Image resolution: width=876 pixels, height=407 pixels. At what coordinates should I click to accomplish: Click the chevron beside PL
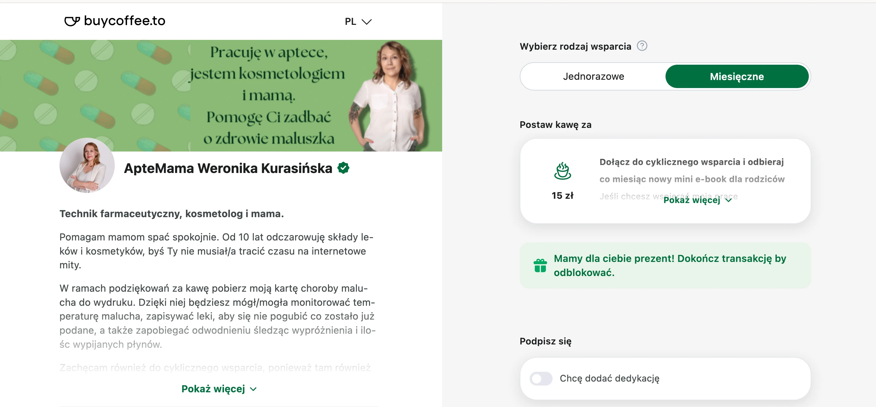pyautogui.click(x=367, y=22)
